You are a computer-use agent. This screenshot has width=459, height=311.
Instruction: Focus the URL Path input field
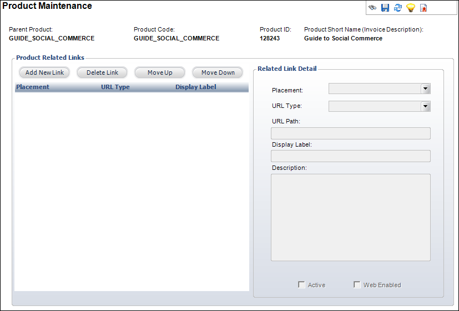[x=351, y=133]
